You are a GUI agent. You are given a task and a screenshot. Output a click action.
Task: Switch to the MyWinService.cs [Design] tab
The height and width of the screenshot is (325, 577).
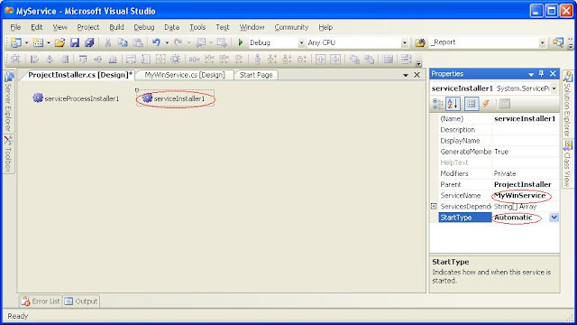tap(185, 75)
